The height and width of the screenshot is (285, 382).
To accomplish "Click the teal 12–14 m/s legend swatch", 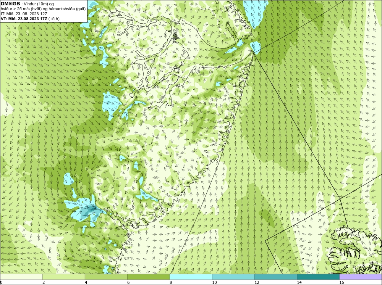I will tap(275, 277).
